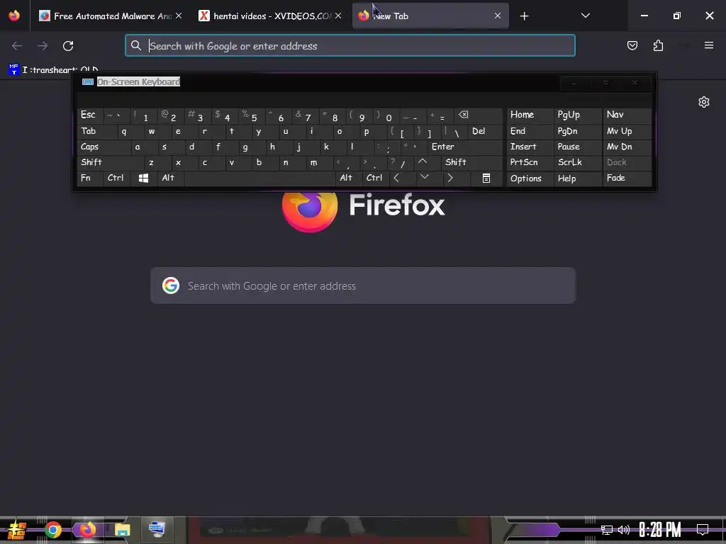
Task: Click PrtScn key on On-Screen Keyboard
Action: pyautogui.click(x=529, y=162)
